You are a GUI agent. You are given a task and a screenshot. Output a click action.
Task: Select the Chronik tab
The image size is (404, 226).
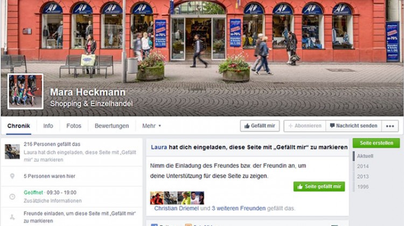click(18, 126)
